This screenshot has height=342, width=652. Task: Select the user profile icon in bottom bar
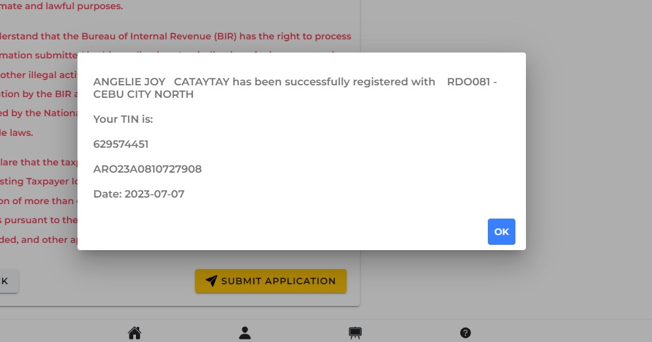click(245, 333)
